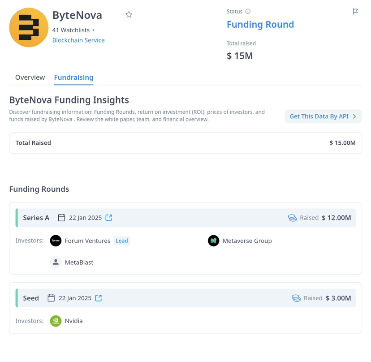Click coins icon next to $ 12.00M

pyautogui.click(x=292, y=218)
